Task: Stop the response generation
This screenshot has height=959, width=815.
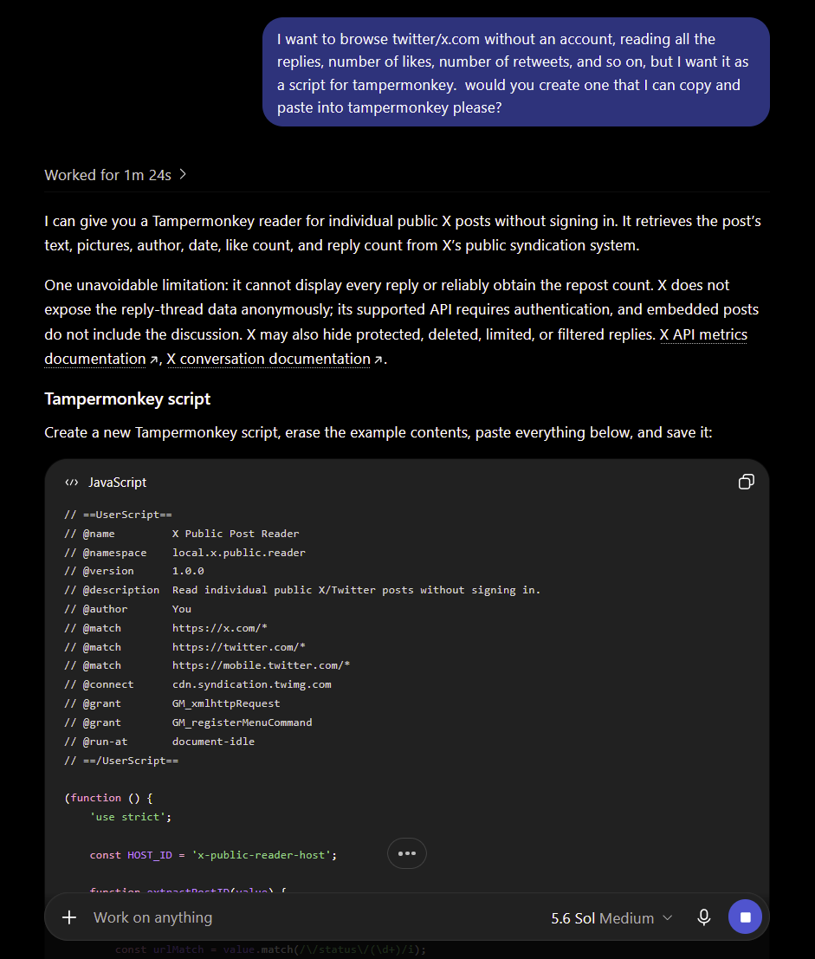Action: pos(745,917)
